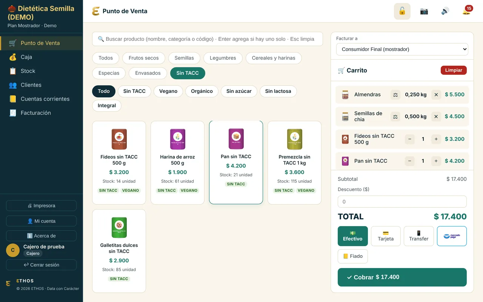483x302 pixels.
Task: Click the cashier avatar letter C
Action: (x=13, y=250)
